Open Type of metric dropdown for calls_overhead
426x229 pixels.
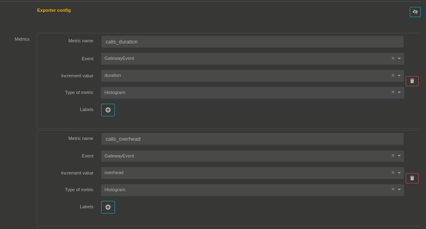tap(399, 190)
